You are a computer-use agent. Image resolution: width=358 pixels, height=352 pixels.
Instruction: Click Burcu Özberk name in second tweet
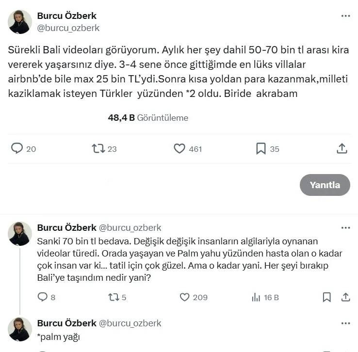click(x=66, y=228)
